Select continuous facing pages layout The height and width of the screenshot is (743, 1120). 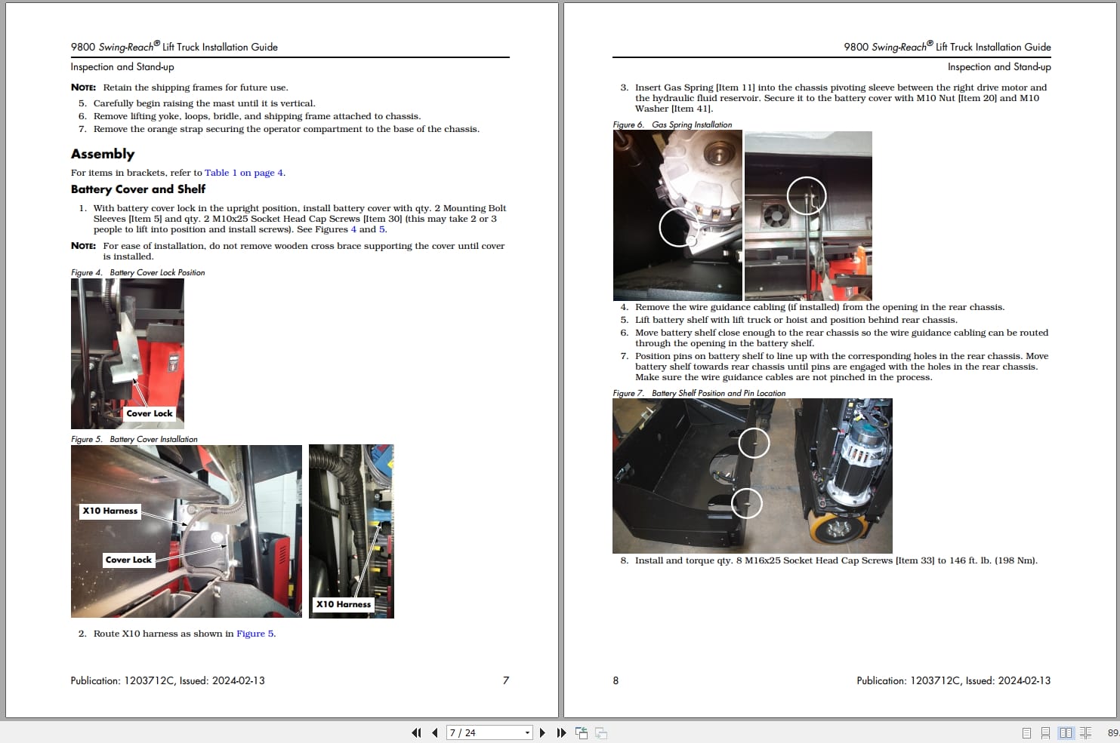click(1085, 732)
